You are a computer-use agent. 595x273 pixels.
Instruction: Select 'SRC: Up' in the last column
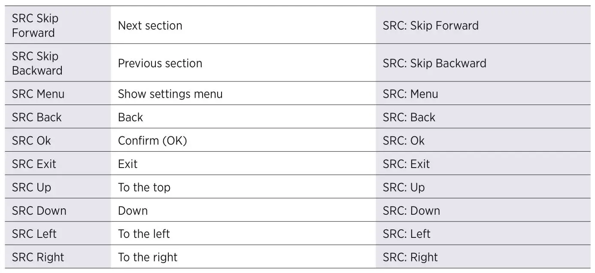(404, 187)
